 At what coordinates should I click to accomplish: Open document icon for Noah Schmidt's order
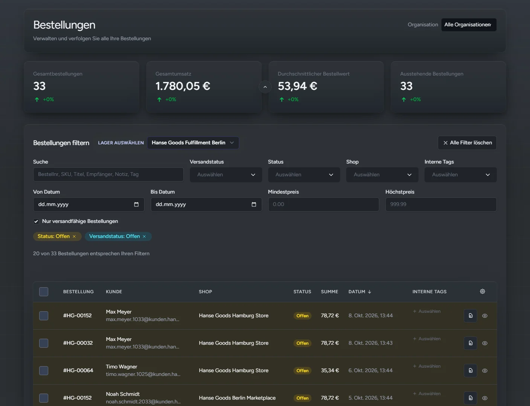click(470, 398)
